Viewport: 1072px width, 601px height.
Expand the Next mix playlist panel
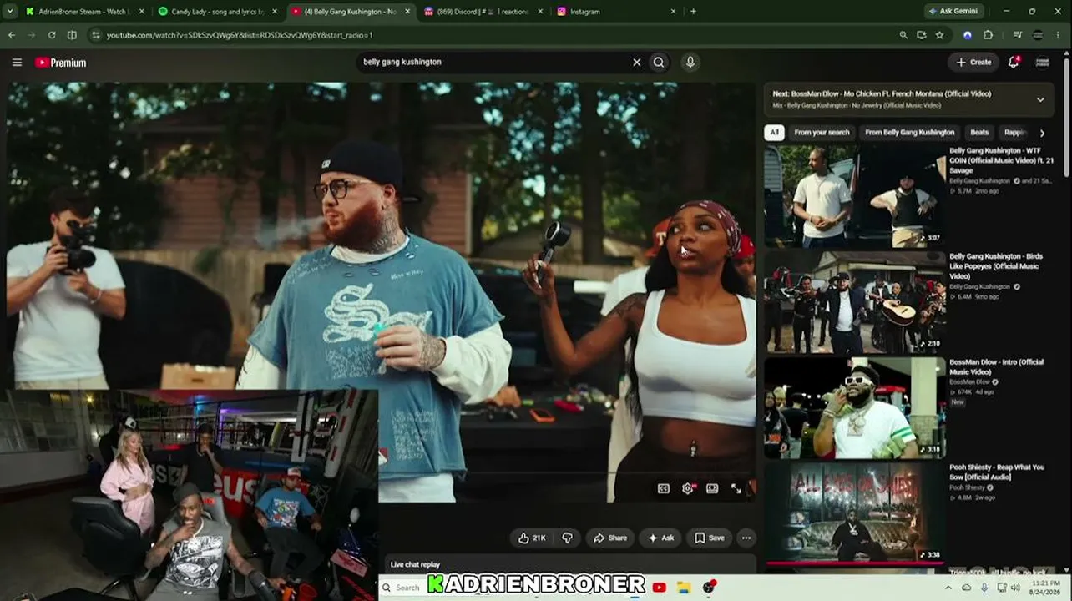1040,99
